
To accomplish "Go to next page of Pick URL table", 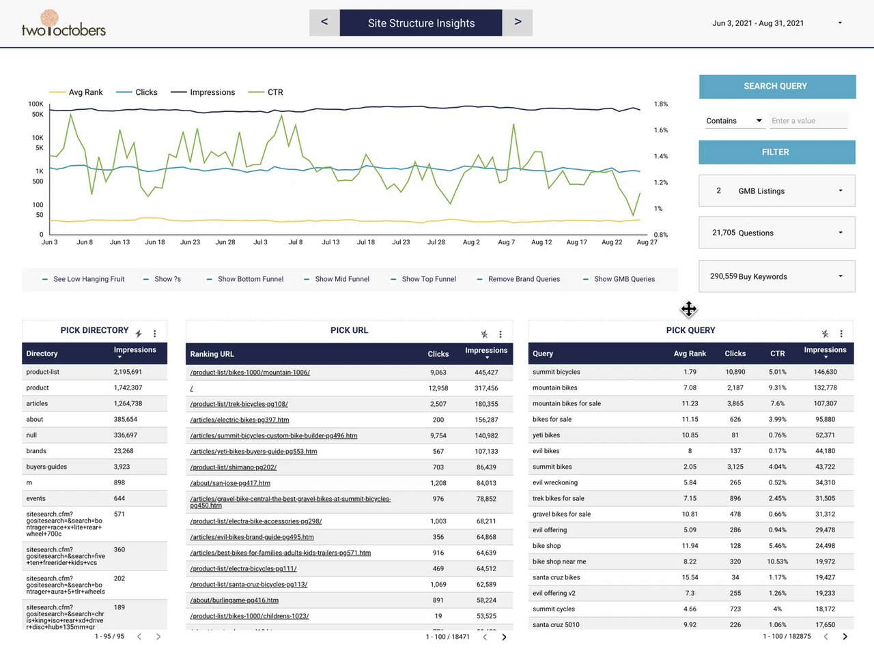I will point(504,637).
